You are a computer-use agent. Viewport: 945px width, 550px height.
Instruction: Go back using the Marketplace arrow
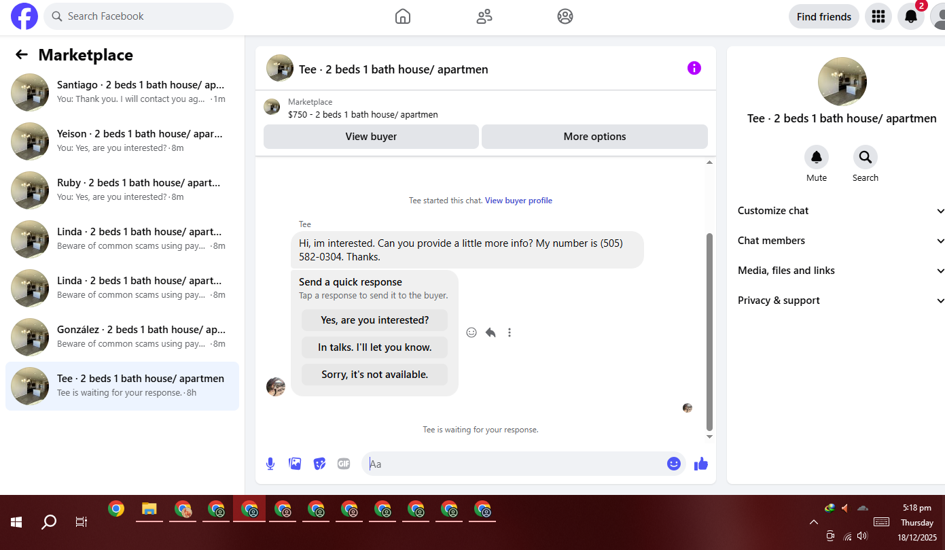coord(22,55)
